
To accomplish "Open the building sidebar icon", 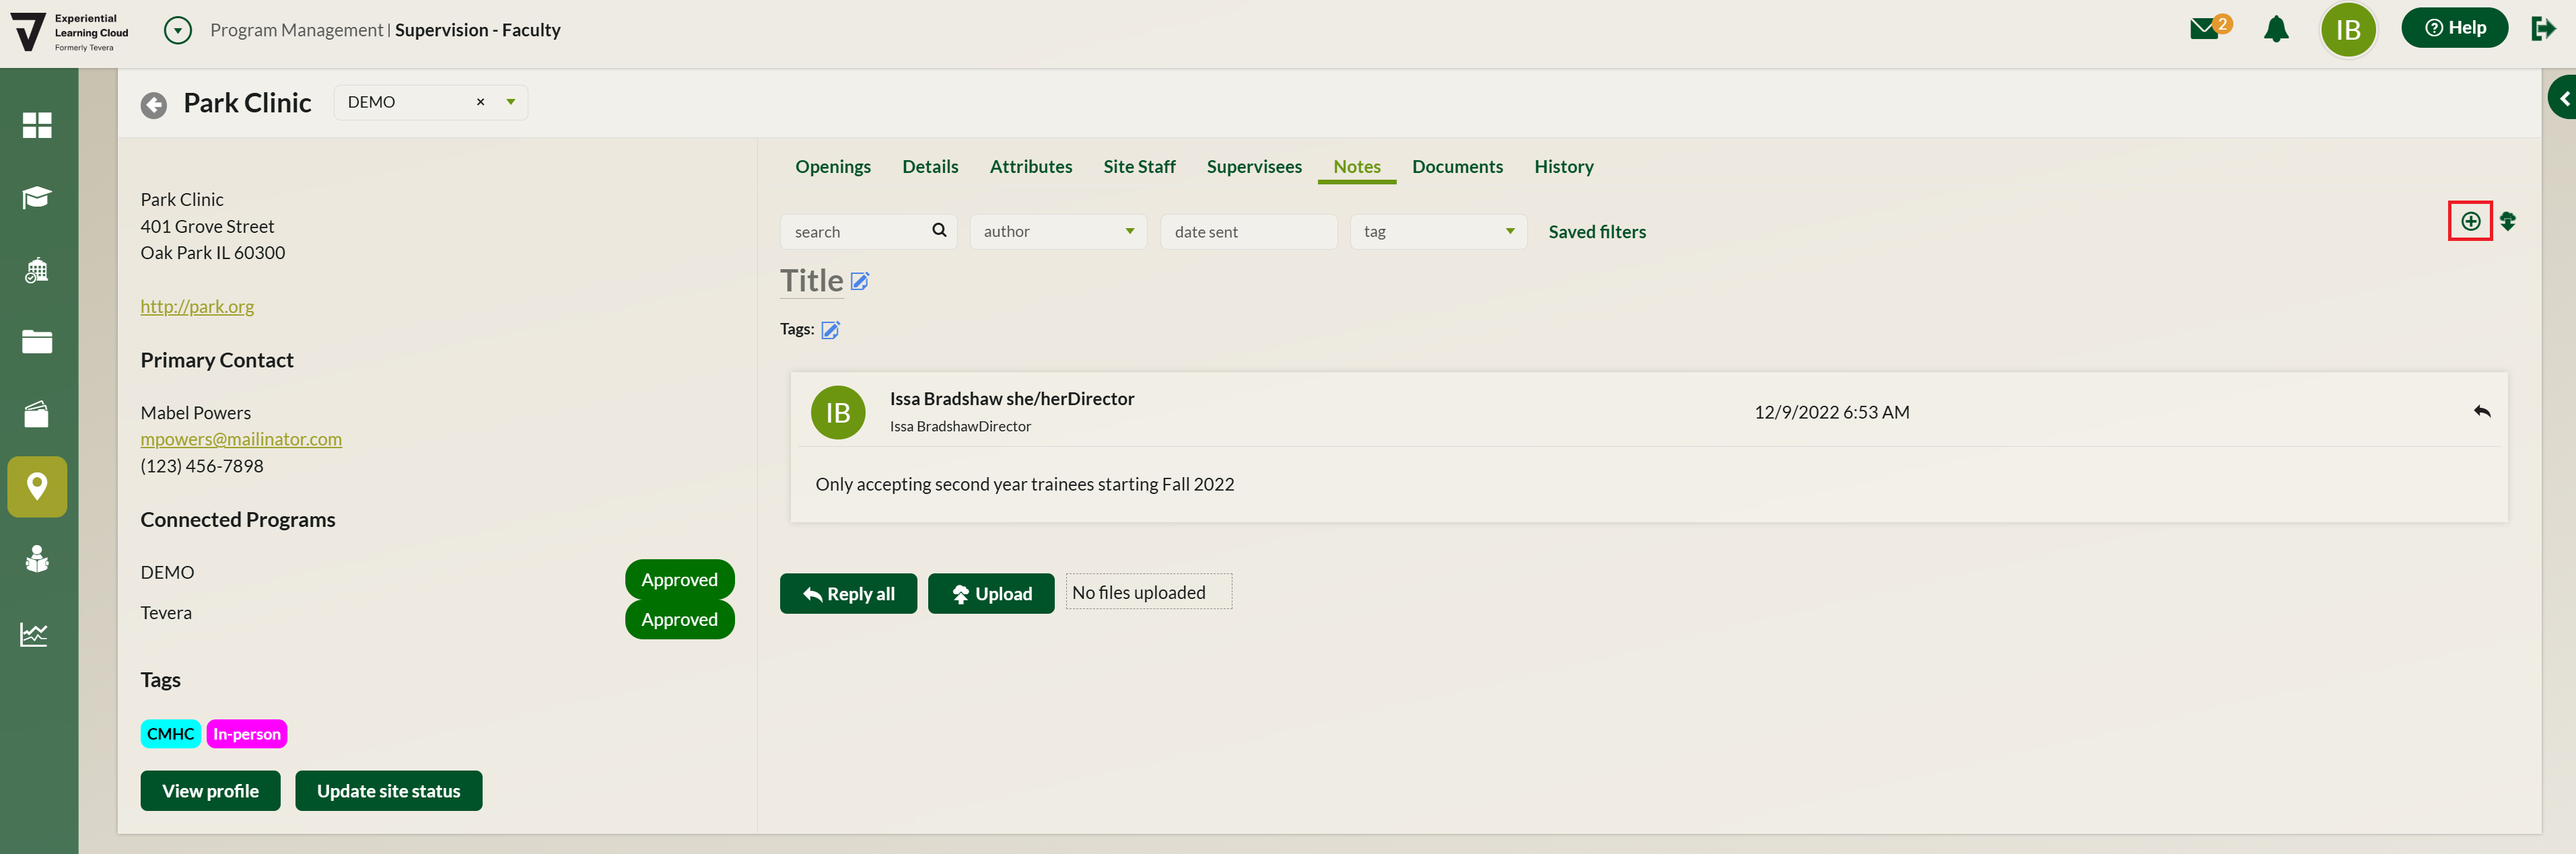I will pos(37,270).
